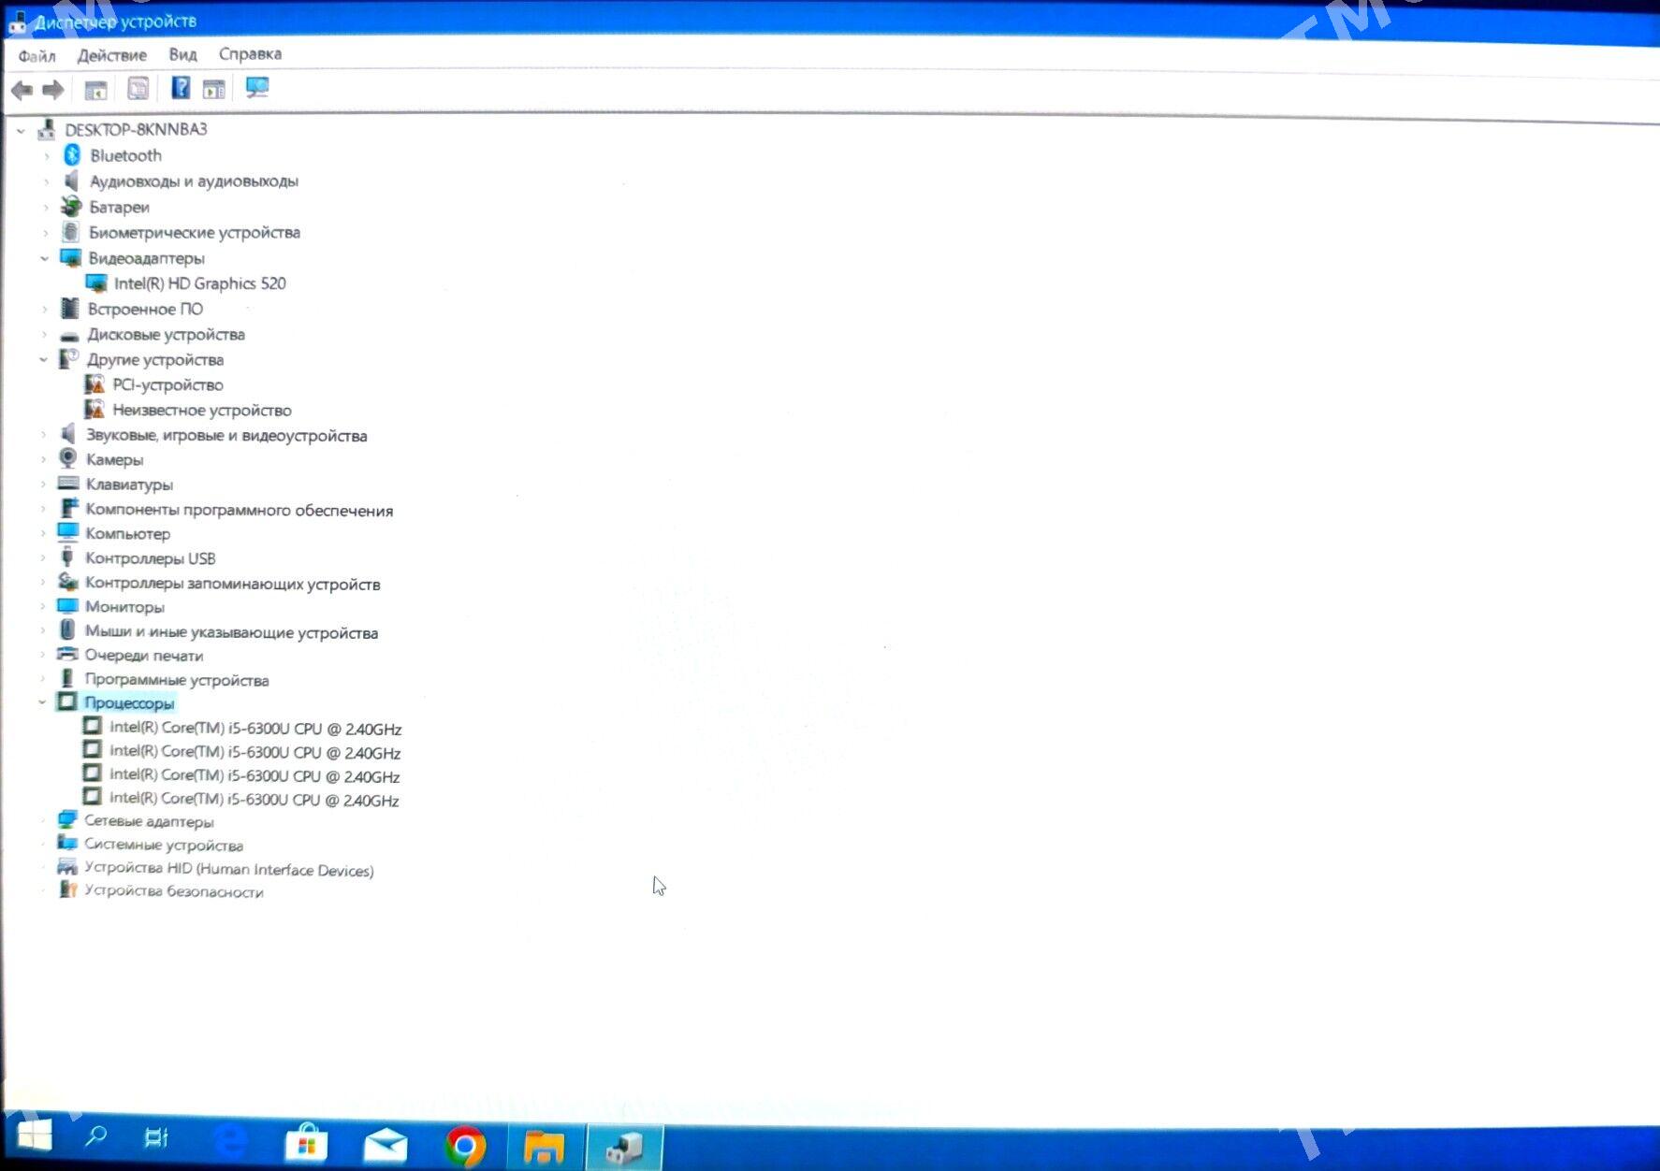The image size is (1660, 1171).
Task: Open Google Chrome from the taskbar
Action: (465, 1145)
